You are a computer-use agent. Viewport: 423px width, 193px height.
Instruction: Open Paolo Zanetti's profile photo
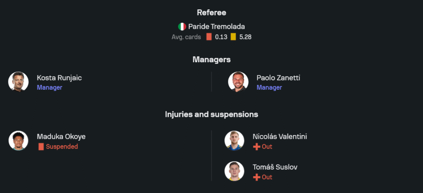coord(238,82)
